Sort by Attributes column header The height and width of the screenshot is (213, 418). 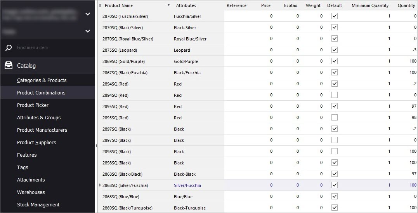[186, 5]
